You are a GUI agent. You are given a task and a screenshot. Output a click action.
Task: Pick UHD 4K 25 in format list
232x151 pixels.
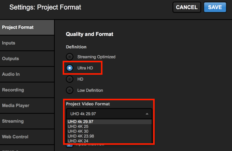109,127
